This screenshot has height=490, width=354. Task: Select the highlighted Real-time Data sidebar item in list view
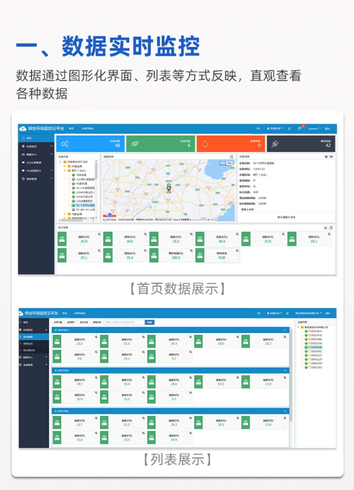[34, 337]
